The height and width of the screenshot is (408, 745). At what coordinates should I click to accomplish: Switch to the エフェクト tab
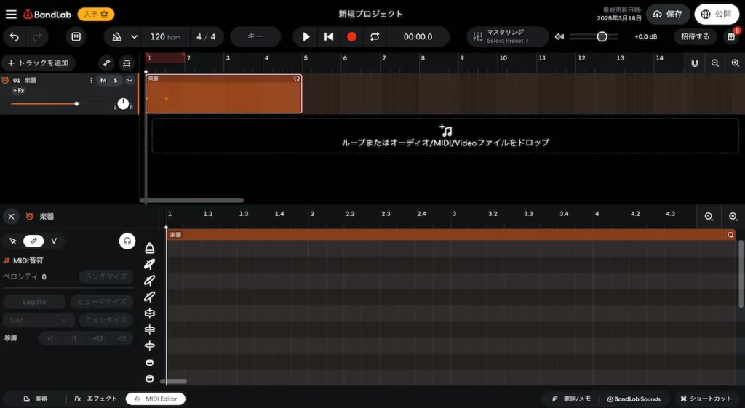point(95,399)
